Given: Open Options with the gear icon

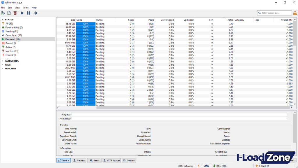Looking at the screenshot, I should 36,13.
